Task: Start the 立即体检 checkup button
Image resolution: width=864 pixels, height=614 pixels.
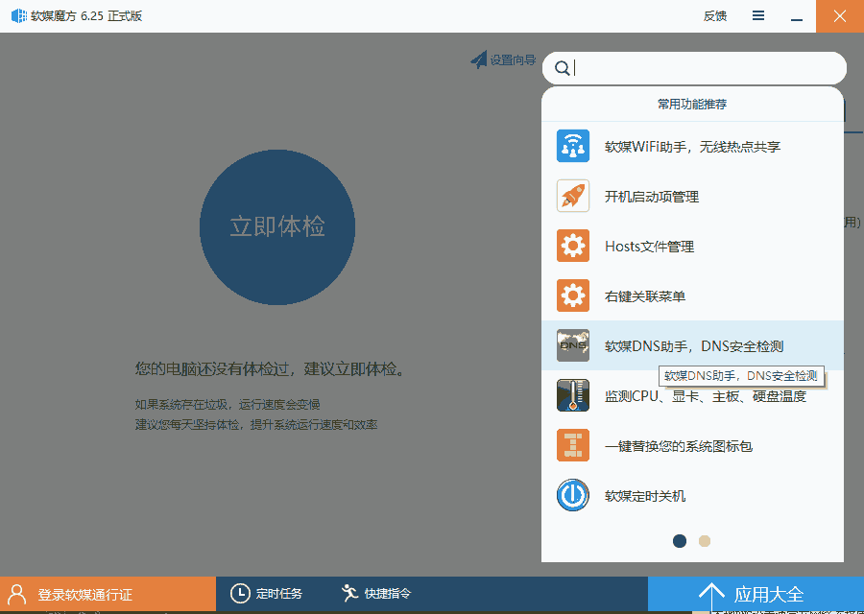Action: click(277, 226)
